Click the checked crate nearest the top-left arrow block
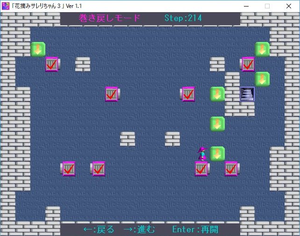300x236 pixels. pyautogui.click(x=52, y=64)
